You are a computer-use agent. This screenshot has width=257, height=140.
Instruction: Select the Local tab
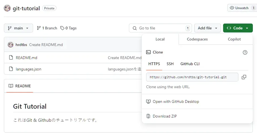[160, 39]
